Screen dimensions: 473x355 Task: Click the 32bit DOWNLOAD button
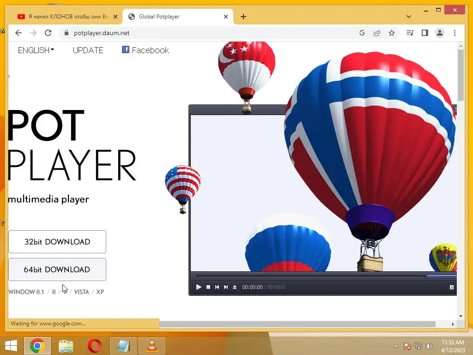pyautogui.click(x=57, y=242)
